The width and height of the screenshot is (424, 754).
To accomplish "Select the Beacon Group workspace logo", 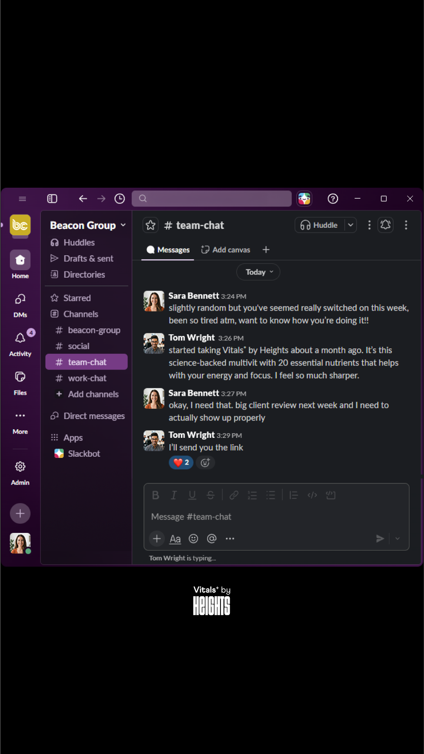I will coord(20,225).
